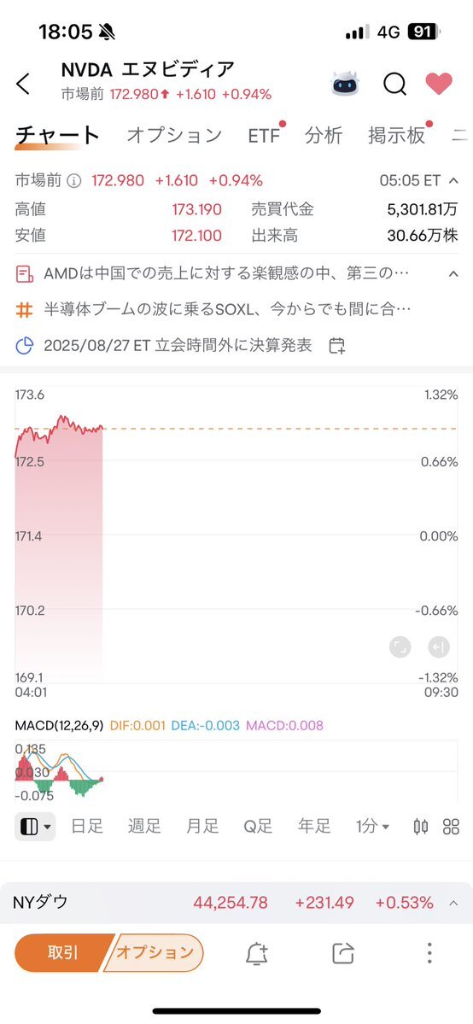This screenshot has height=1024, width=473.
Task: Expand the chart to fullscreen icon
Action: [400, 647]
